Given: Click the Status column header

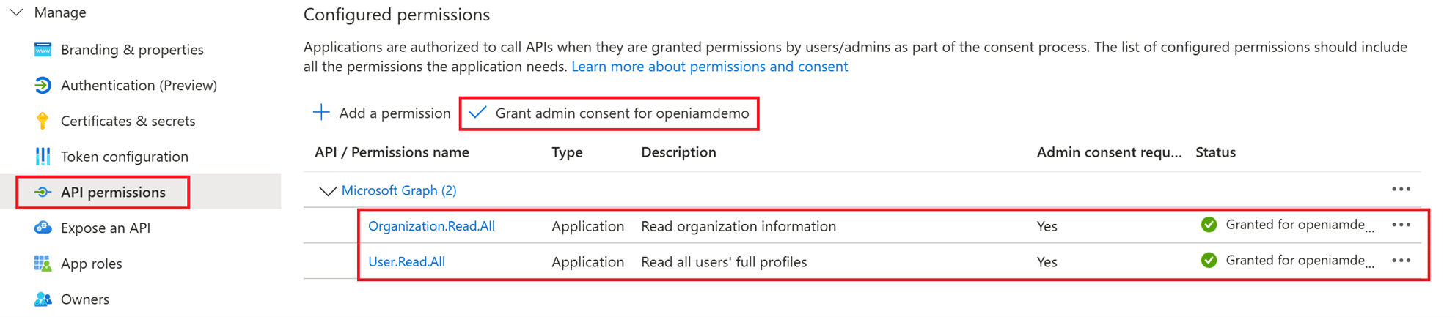Looking at the screenshot, I should click(1215, 152).
